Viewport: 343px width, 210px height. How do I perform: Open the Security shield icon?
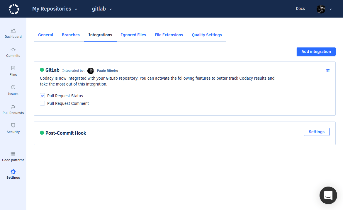[13, 125]
